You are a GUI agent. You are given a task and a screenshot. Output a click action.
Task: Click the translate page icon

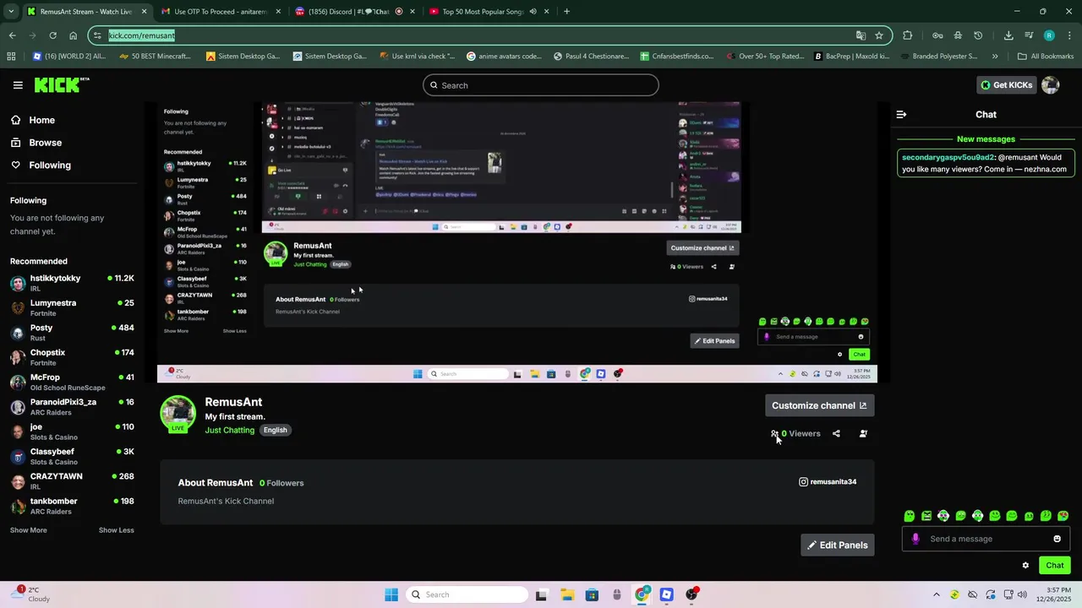click(861, 35)
